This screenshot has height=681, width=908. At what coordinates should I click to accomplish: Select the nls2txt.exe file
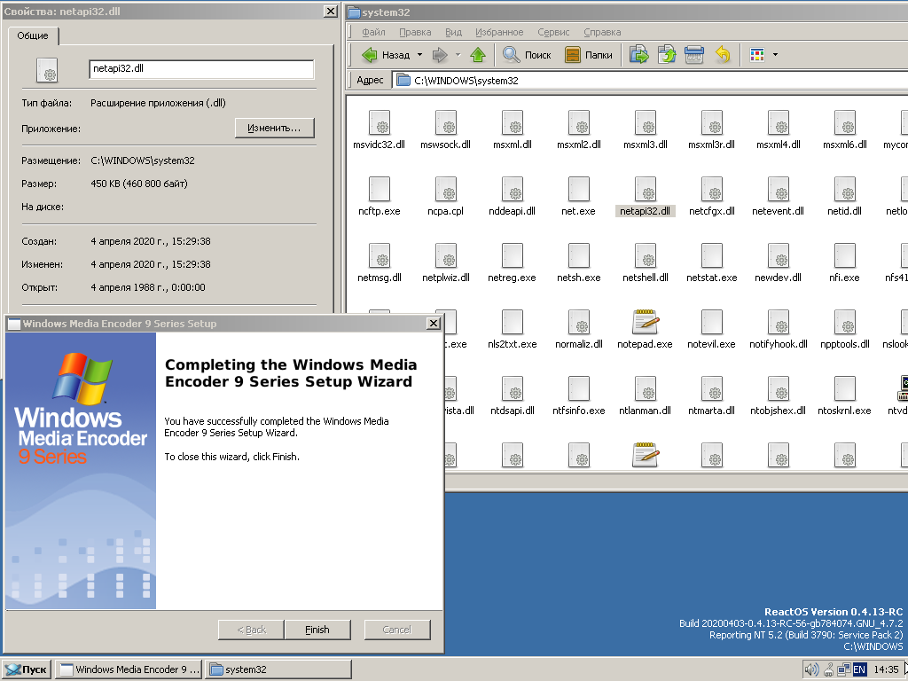513,330
